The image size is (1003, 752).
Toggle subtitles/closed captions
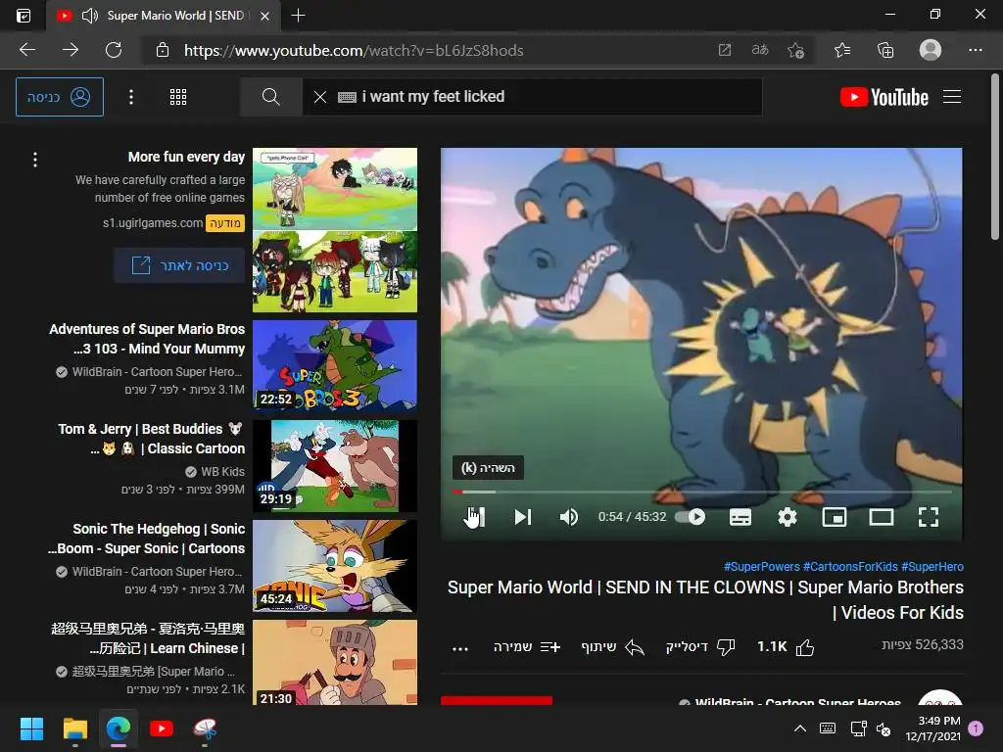tap(740, 517)
